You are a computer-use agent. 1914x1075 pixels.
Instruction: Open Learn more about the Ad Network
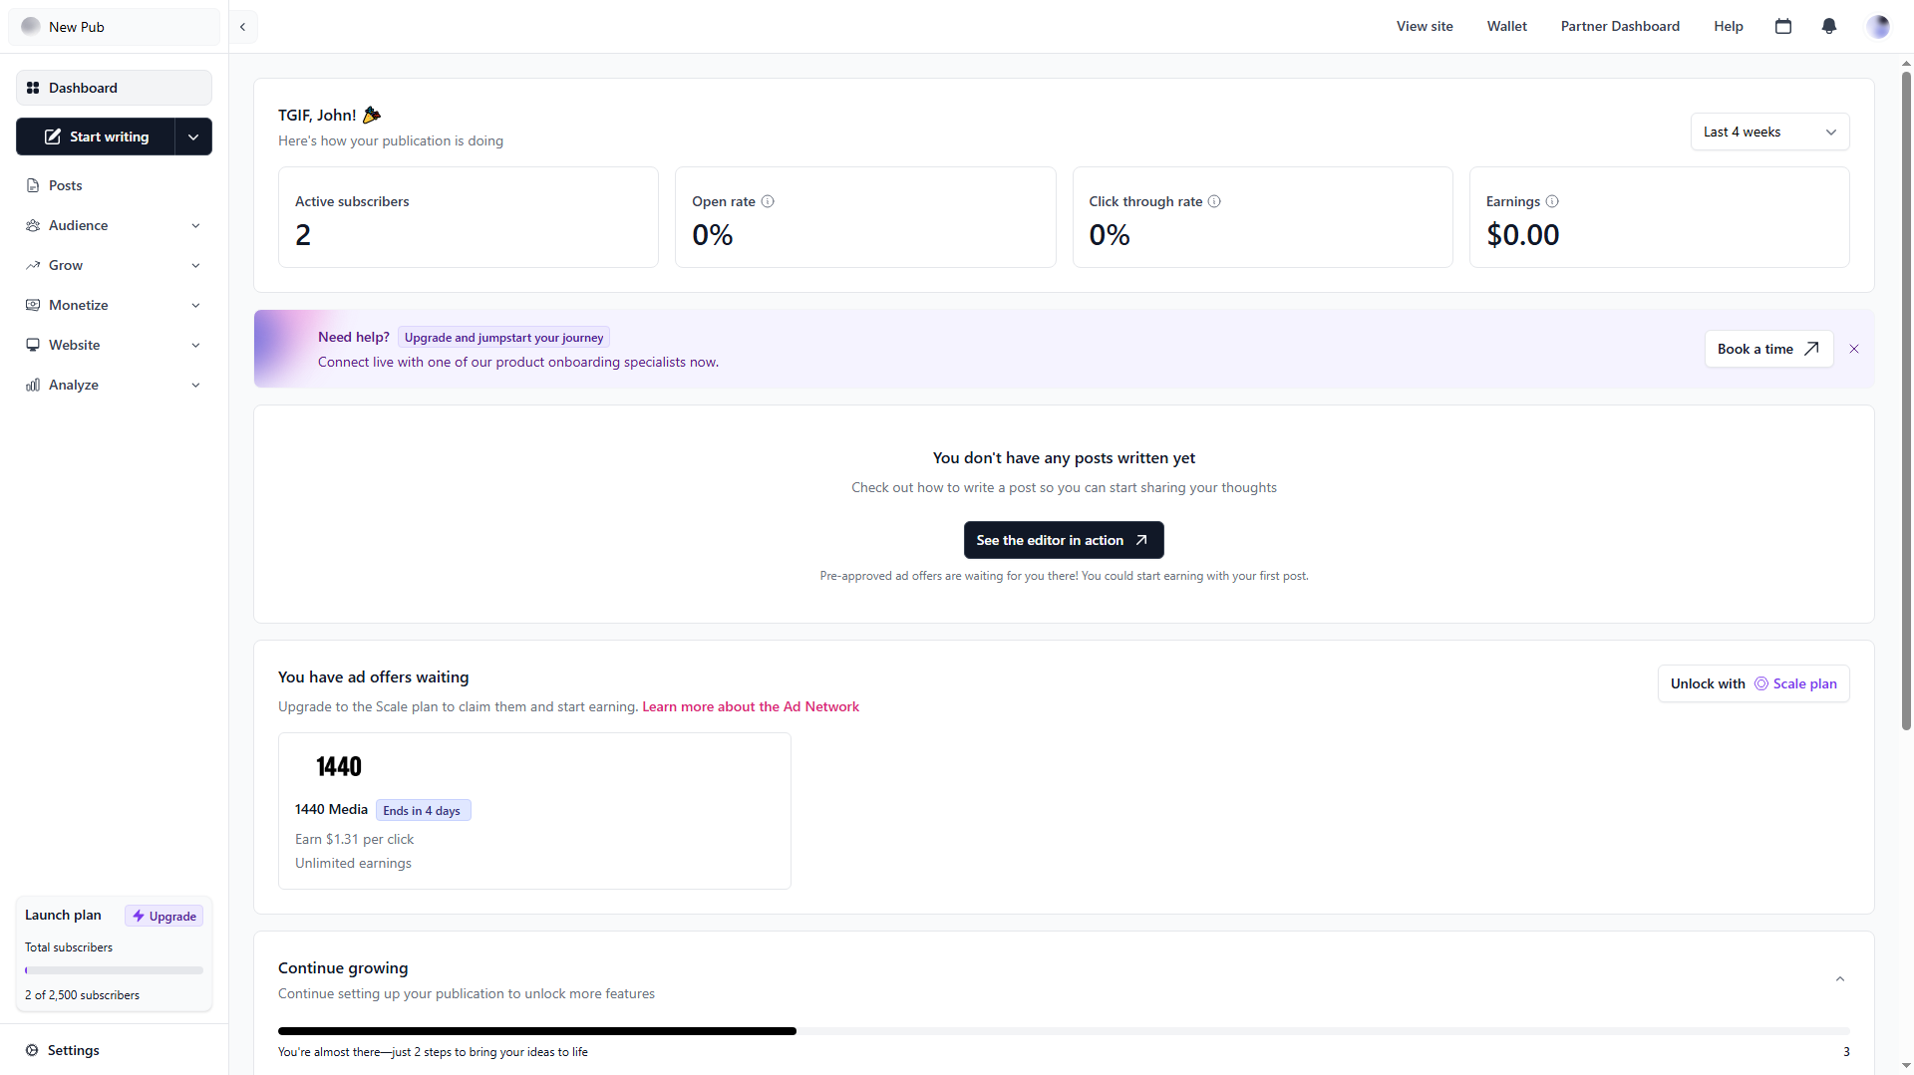pos(751,706)
